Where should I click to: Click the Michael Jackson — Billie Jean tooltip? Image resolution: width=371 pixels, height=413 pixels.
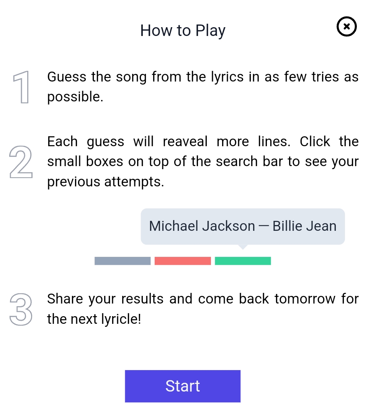(243, 226)
